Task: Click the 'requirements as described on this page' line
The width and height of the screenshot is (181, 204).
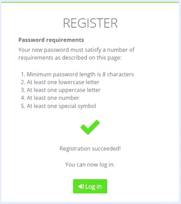Action: [x=70, y=58]
